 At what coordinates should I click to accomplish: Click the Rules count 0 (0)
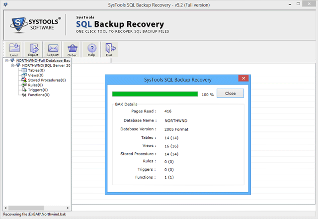[169, 162]
